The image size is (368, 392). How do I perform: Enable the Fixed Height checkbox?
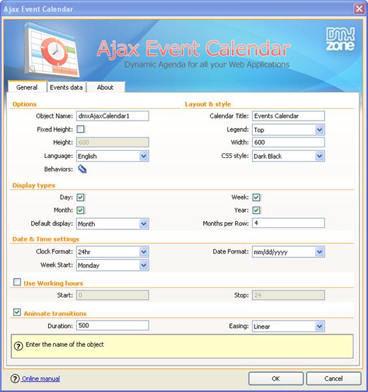[x=81, y=129]
